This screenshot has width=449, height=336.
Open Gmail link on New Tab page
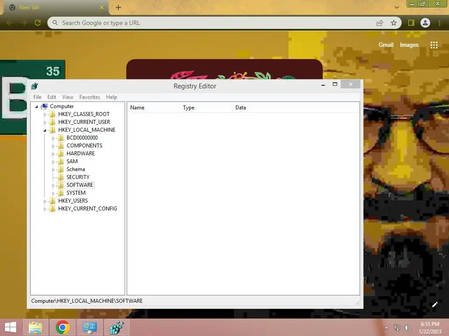pos(386,45)
